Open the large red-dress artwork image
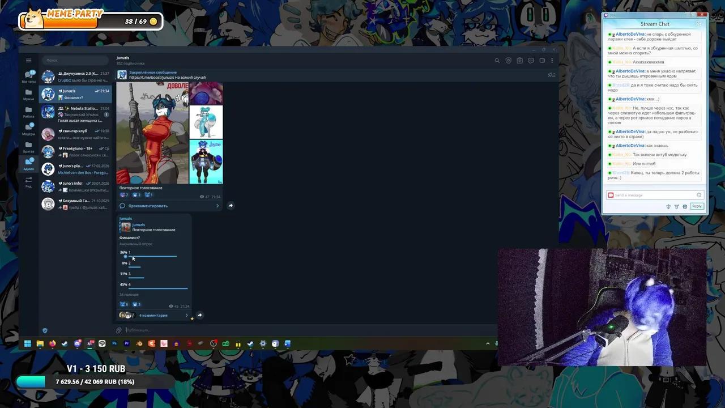 coord(152,133)
